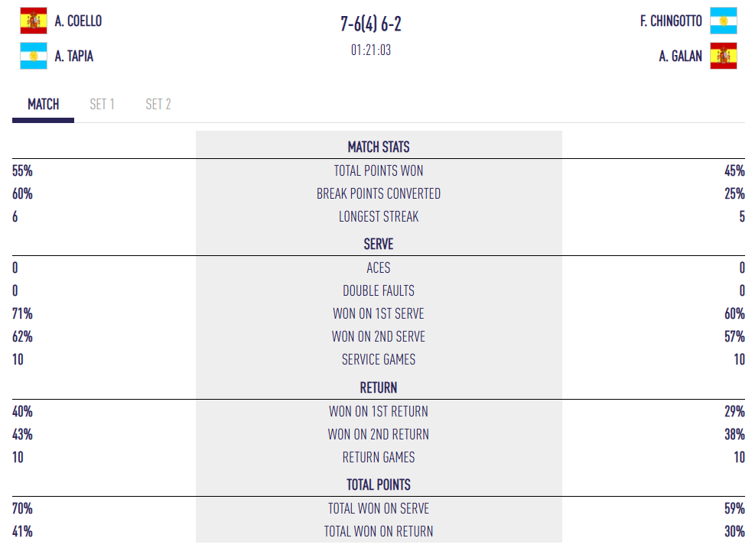Click the 7-6(4) 6-2 match score
This screenshot has height=551, width=755.
(371, 24)
